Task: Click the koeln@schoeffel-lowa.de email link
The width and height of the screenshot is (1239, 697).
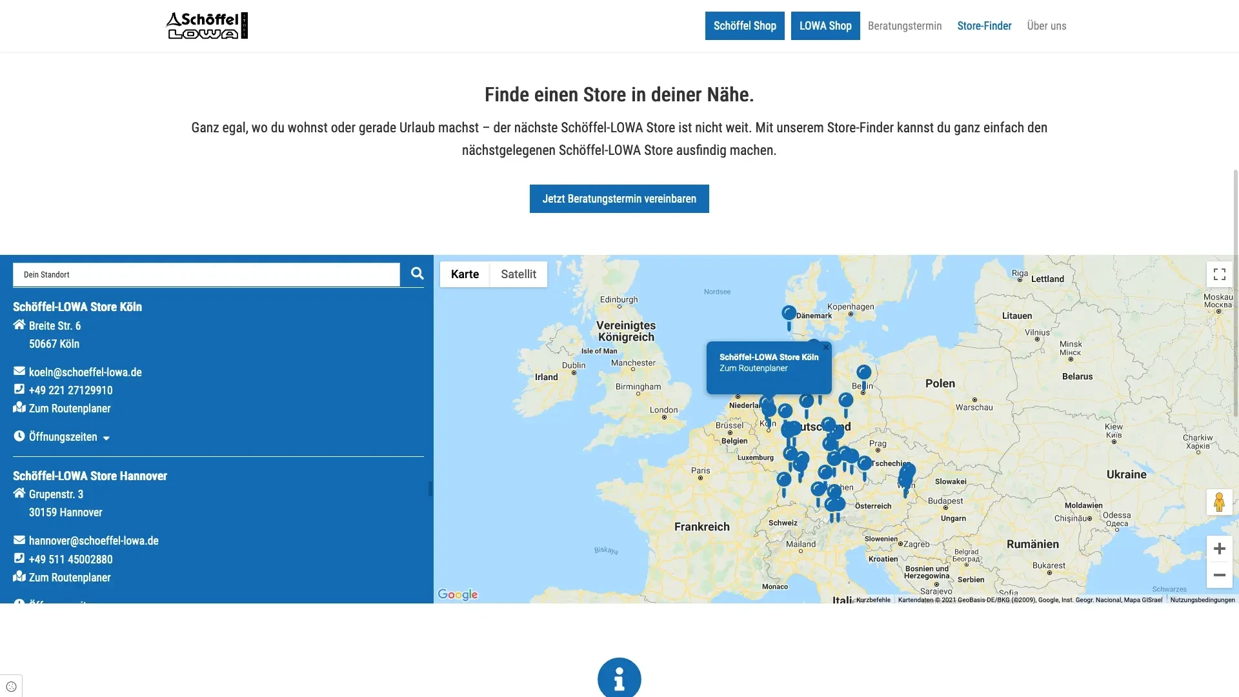Action: (x=85, y=372)
